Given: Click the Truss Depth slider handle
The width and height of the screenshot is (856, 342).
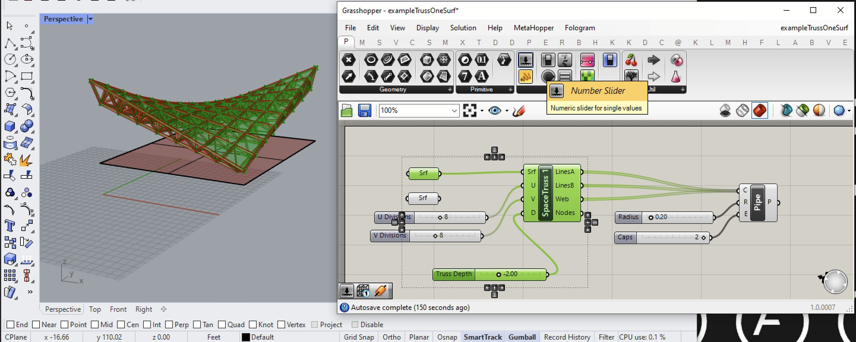Looking at the screenshot, I should (x=498, y=275).
